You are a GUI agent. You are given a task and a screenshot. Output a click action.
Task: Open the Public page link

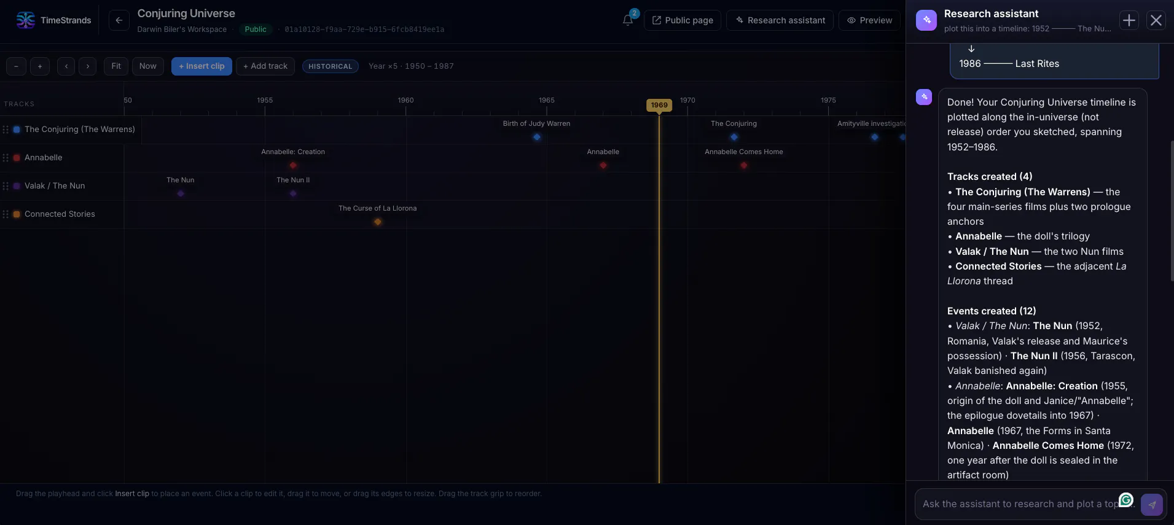coord(683,20)
